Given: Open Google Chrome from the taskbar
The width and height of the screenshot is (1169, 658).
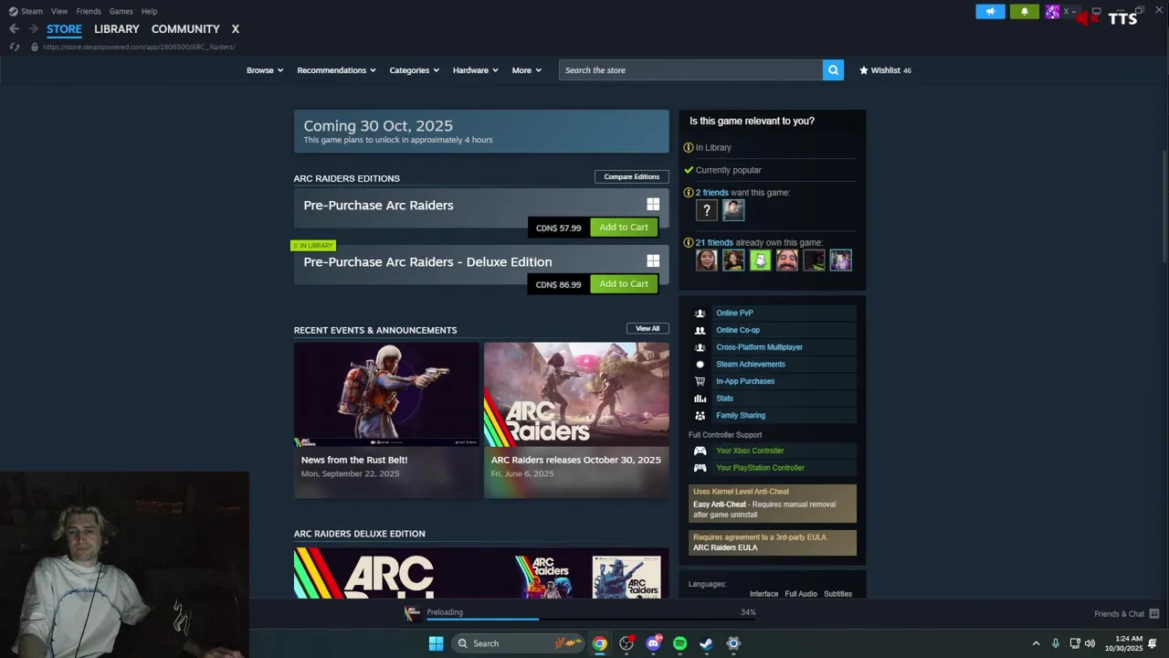Looking at the screenshot, I should [599, 643].
